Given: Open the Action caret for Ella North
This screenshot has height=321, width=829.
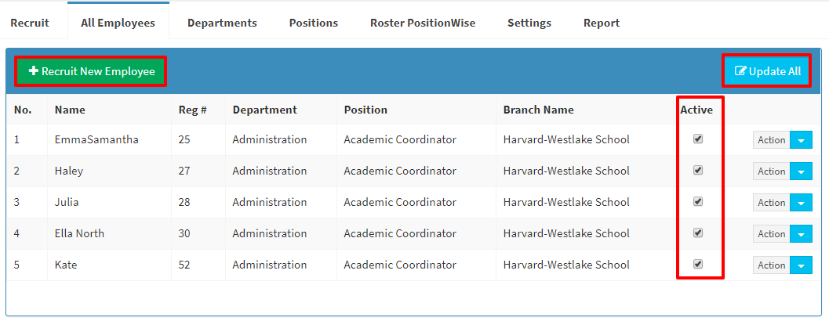Looking at the screenshot, I should pyautogui.click(x=801, y=234).
